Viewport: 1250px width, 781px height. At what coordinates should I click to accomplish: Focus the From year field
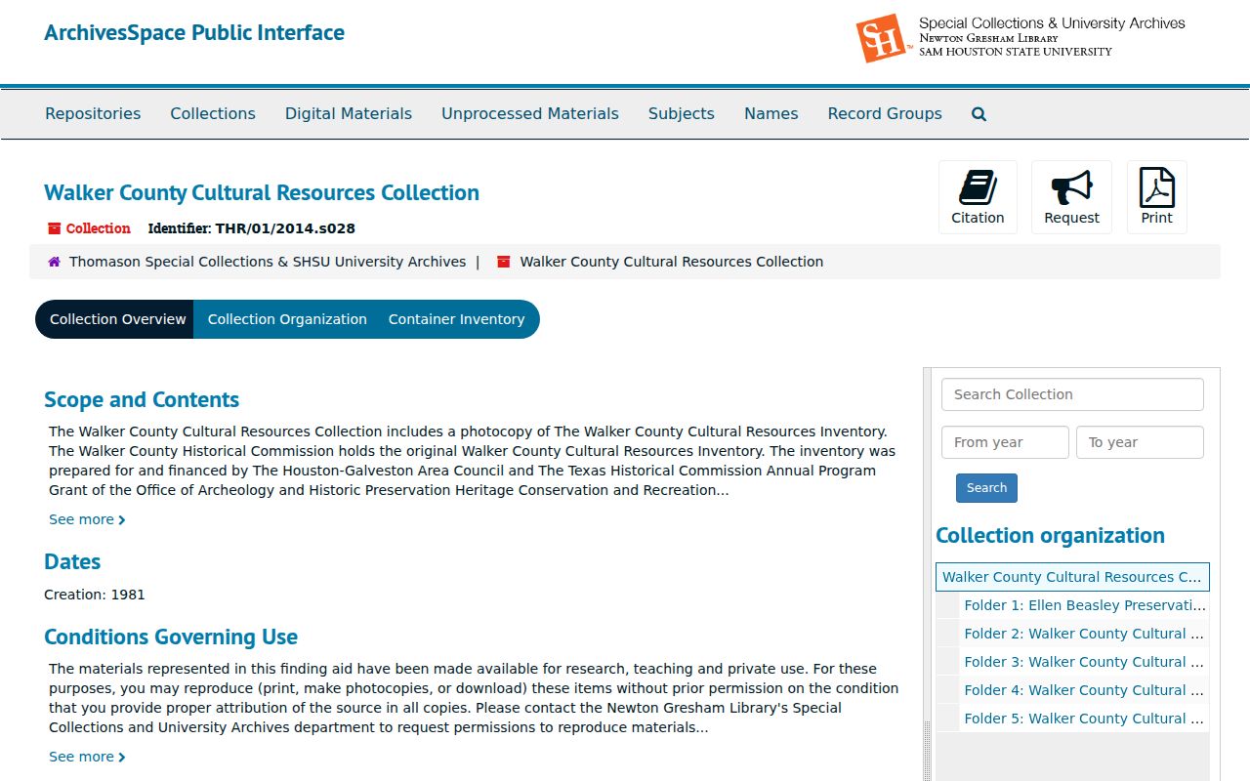(x=1005, y=442)
